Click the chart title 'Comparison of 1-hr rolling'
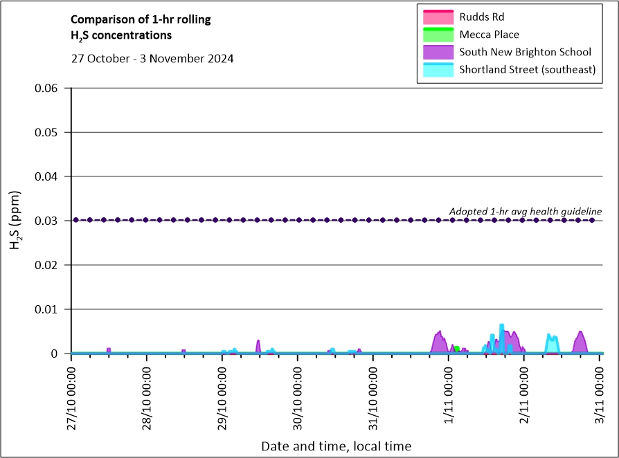The width and height of the screenshot is (619, 458). [x=141, y=19]
